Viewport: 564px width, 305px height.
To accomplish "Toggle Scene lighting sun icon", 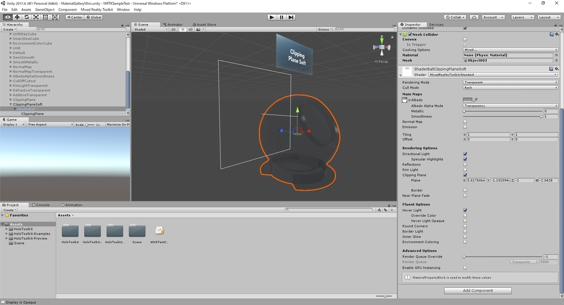I will tap(183, 29).
